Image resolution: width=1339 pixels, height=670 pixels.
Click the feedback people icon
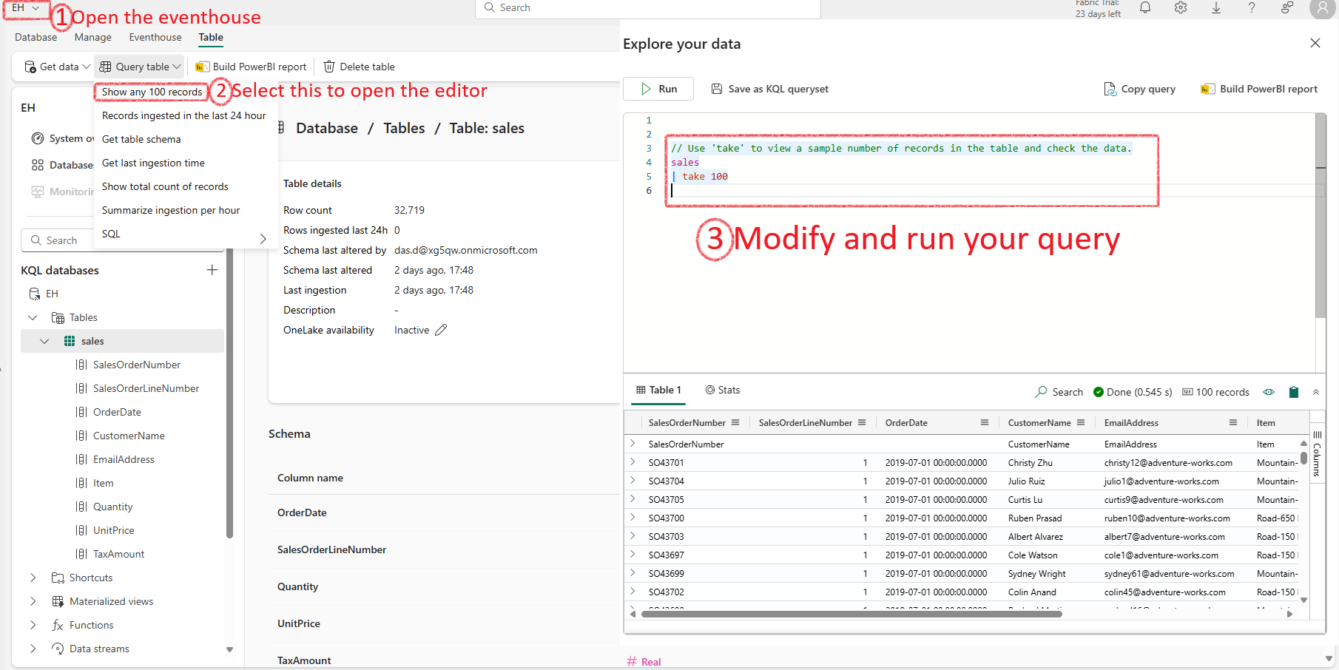1287,7
